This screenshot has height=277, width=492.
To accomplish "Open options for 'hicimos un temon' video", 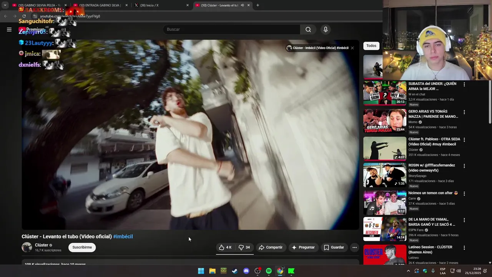I will click(x=464, y=194).
